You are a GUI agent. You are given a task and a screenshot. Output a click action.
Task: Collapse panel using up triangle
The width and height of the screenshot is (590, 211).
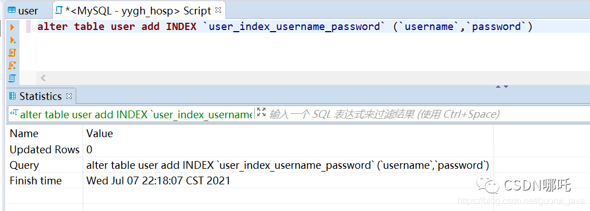(x=498, y=87)
